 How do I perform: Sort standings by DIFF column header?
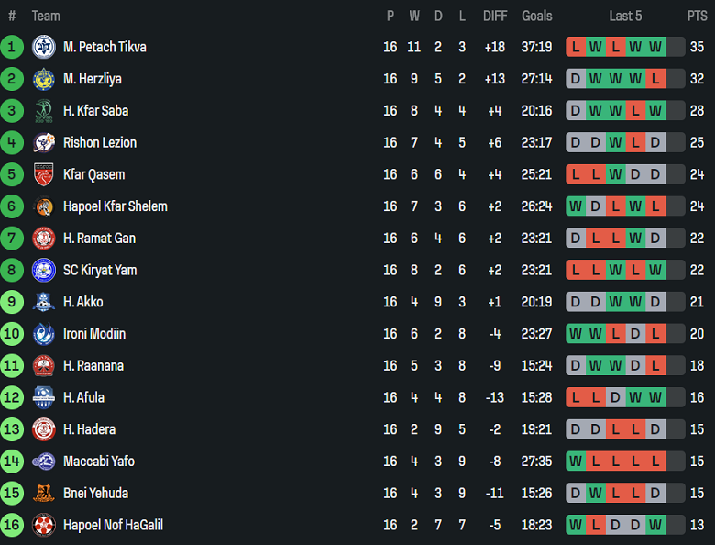coord(495,16)
